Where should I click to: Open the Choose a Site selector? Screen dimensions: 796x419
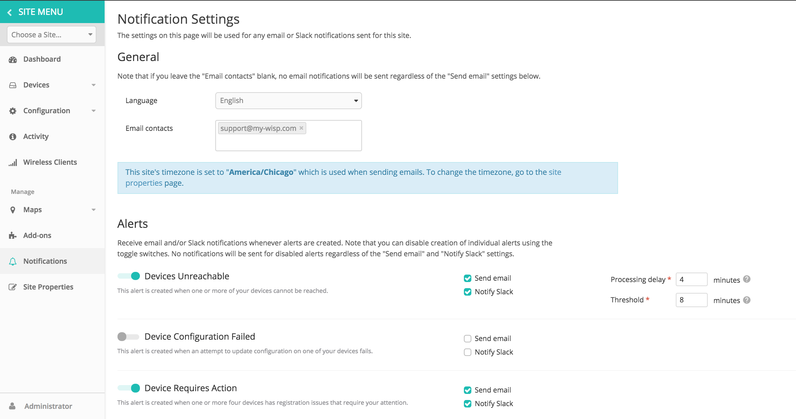[x=51, y=34]
